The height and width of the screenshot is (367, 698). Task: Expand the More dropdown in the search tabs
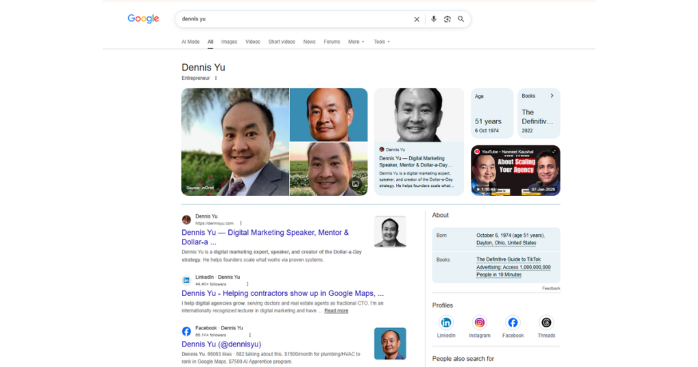pos(356,42)
